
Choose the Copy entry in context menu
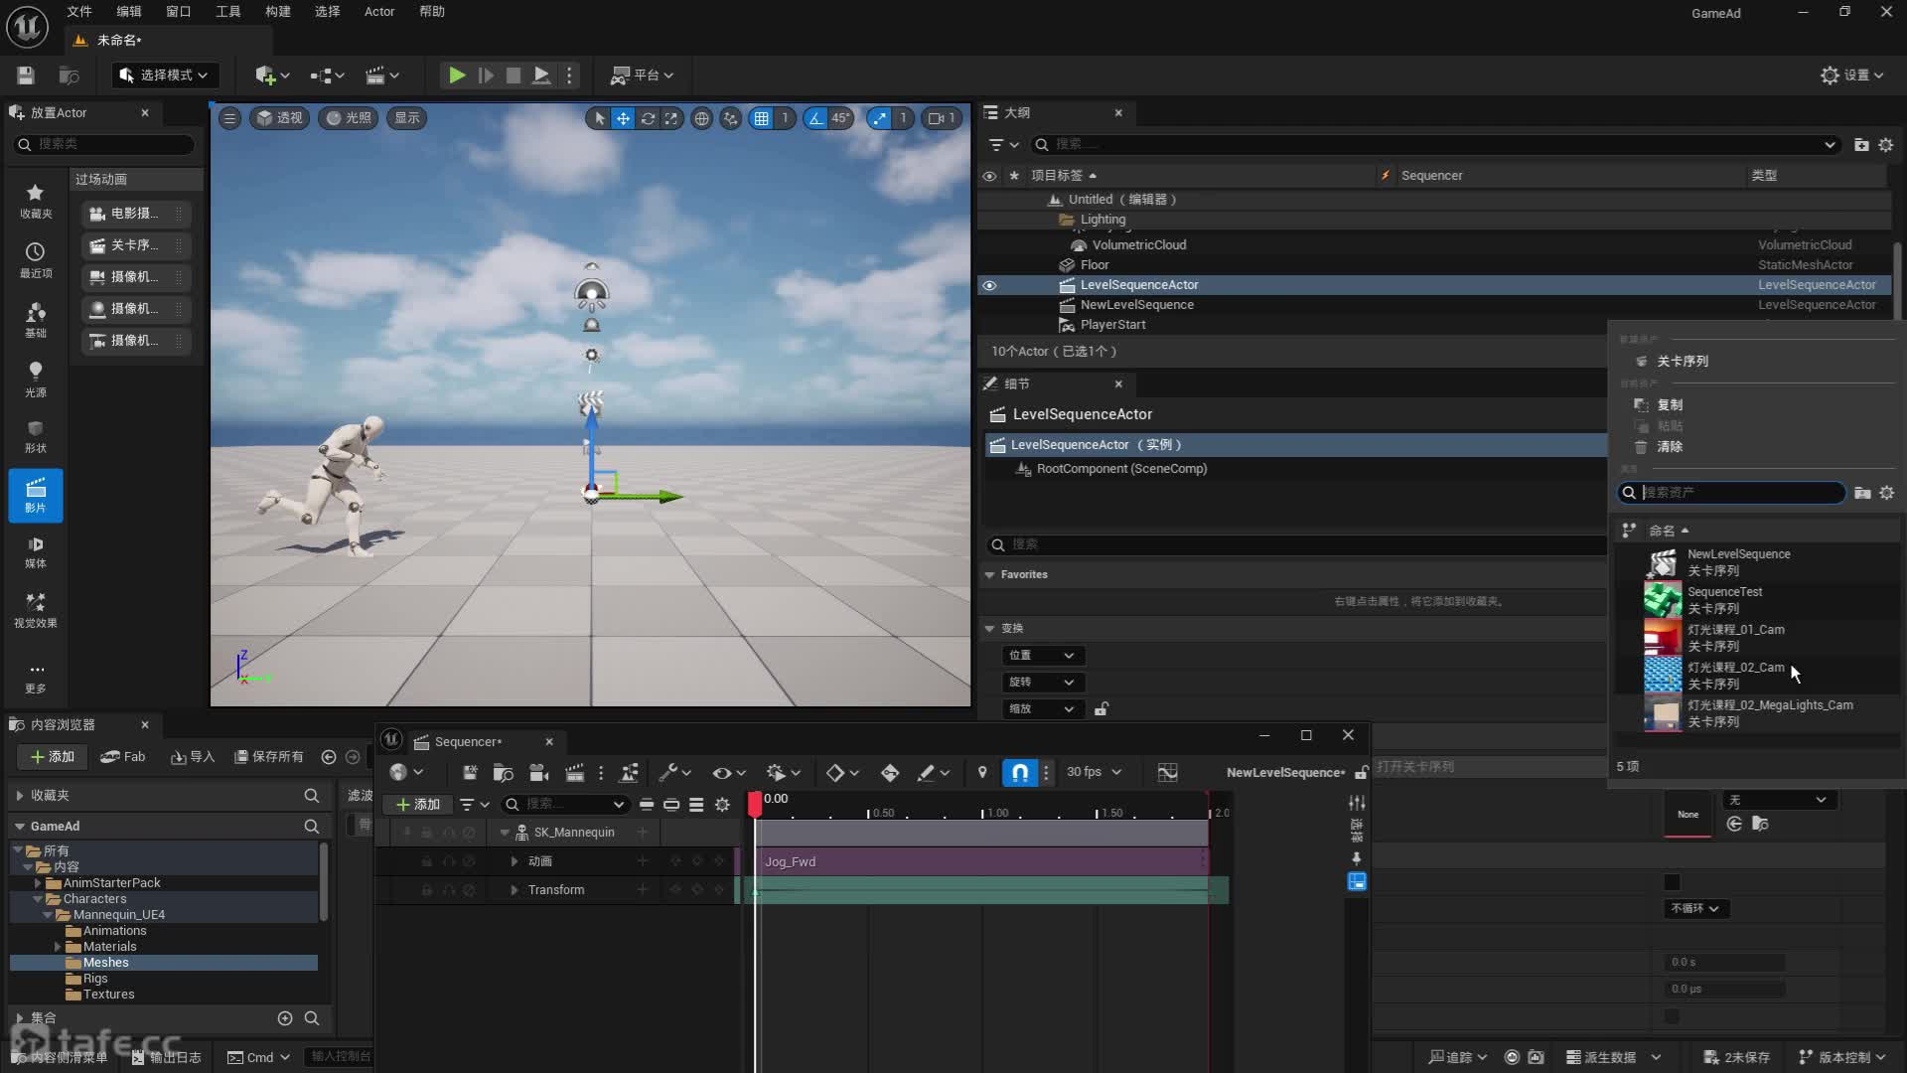[1670, 405]
